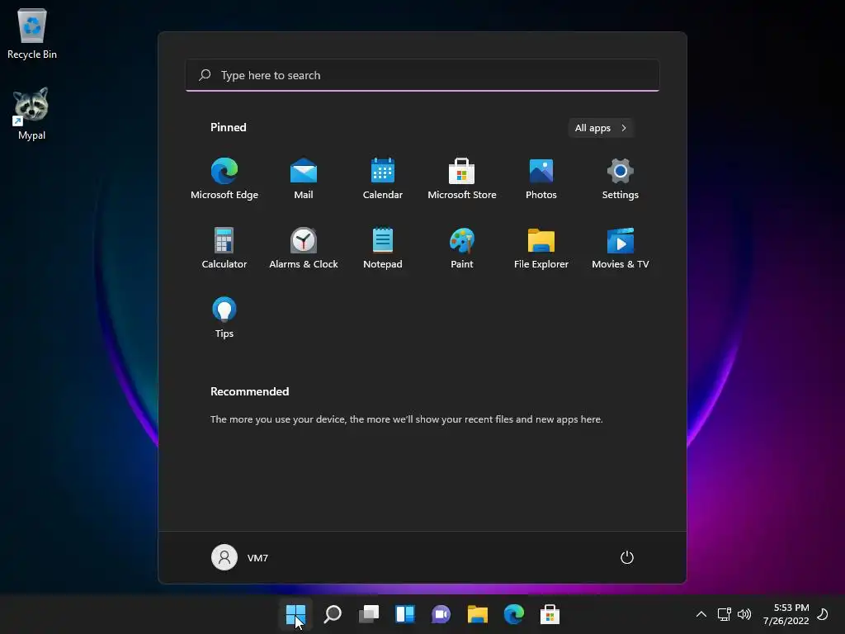845x634 pixels.
Task: Select the Recycle Bin desktop icon
Action: [32, 34]
